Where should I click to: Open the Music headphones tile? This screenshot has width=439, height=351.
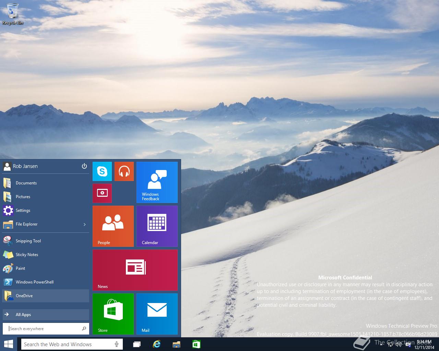pyautogui.click(x=124, y=171)
